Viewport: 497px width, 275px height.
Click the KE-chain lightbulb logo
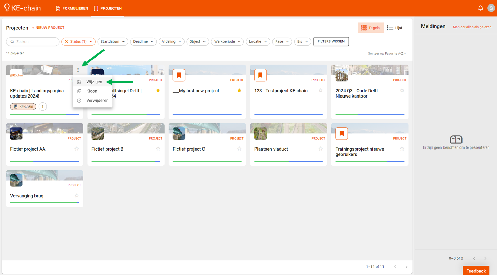click(x=7, y=8)
